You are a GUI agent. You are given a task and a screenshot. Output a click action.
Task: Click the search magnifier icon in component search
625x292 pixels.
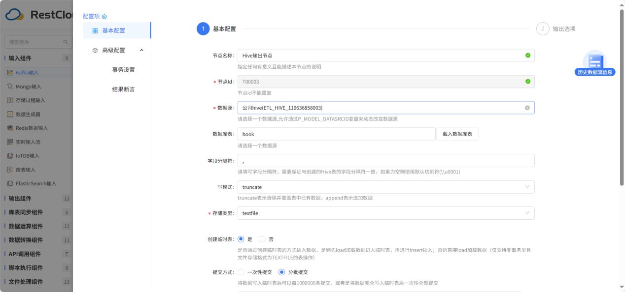point(65,42)
